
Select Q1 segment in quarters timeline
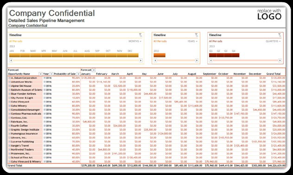pyautogui.click(x=213, y=55)
